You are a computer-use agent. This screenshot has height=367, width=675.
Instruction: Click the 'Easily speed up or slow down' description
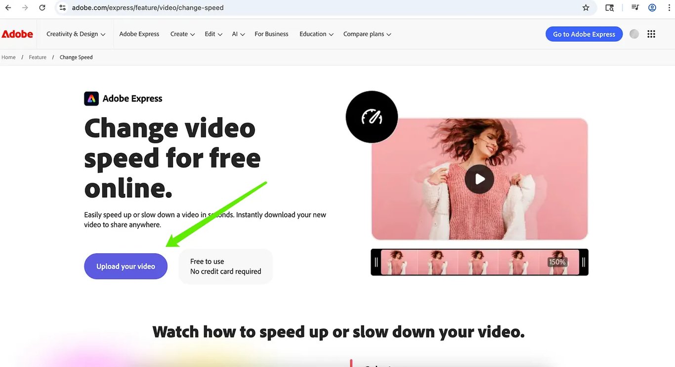pyautogui.click(x=205, y=220)
